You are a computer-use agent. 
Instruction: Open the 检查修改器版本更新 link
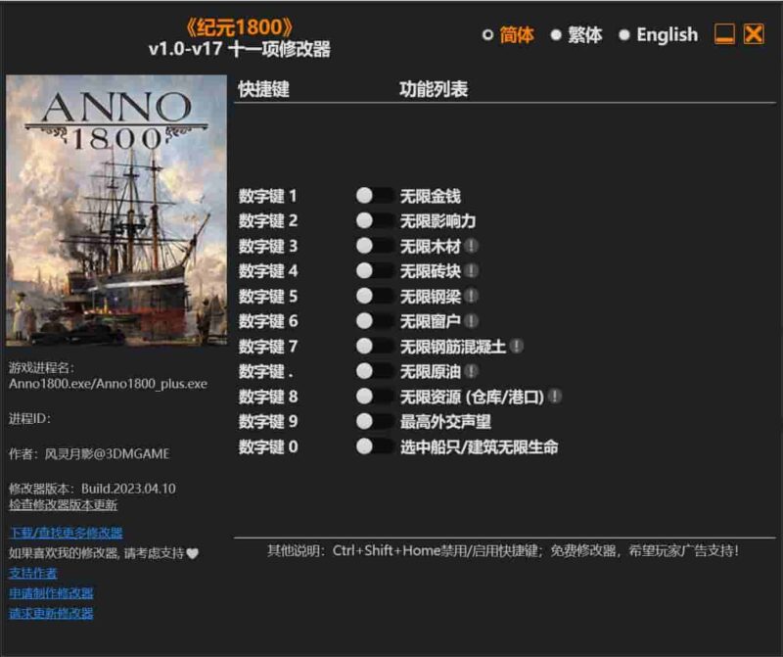click(61, 505)
